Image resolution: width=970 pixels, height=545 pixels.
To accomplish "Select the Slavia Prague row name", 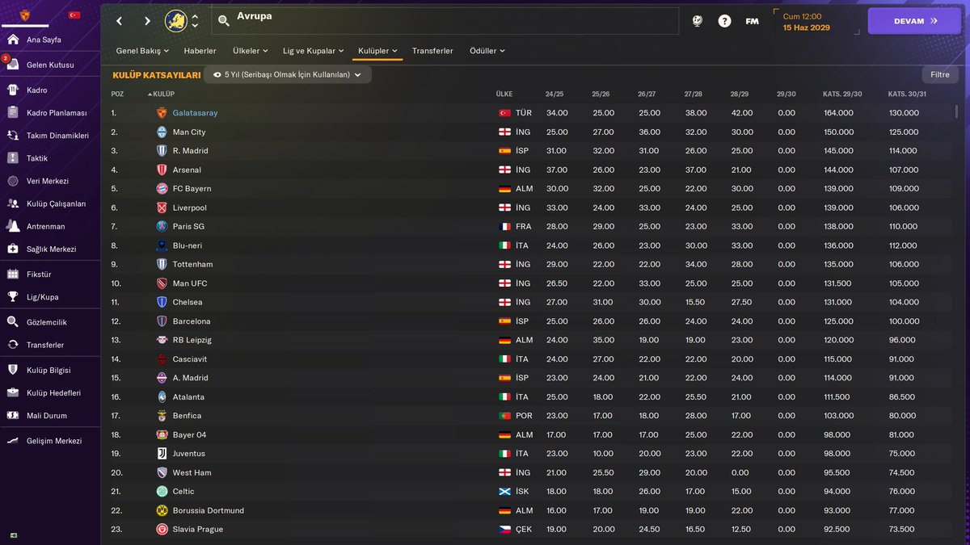I will 198,530.
